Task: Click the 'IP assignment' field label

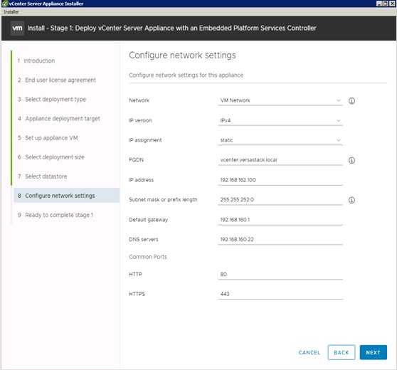Action: coord(145,140)
